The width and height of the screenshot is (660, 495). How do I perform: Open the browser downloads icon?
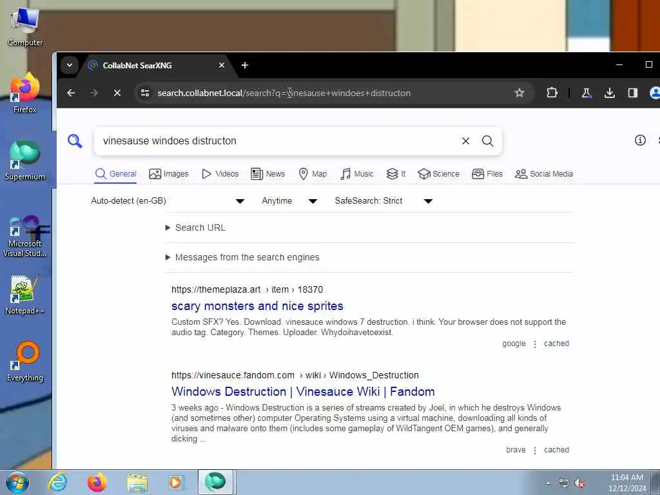(610, 93)
